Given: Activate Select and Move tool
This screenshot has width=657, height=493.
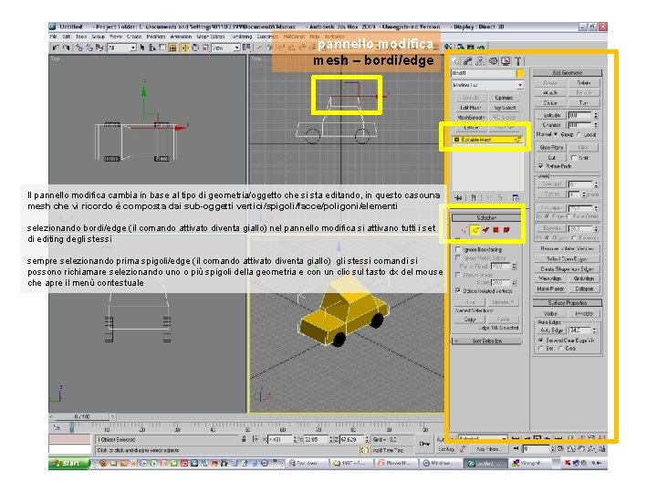Looking at the screenshot, I should (184, 47).
